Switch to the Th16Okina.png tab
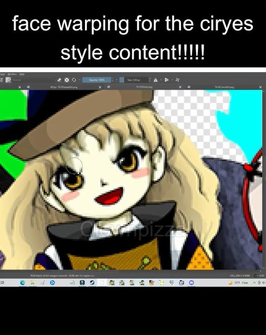This screenshot has height=335, width=266. [x=144, y=87]
